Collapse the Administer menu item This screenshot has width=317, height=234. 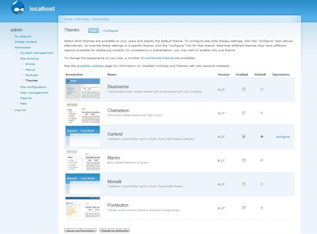(23, 47)
